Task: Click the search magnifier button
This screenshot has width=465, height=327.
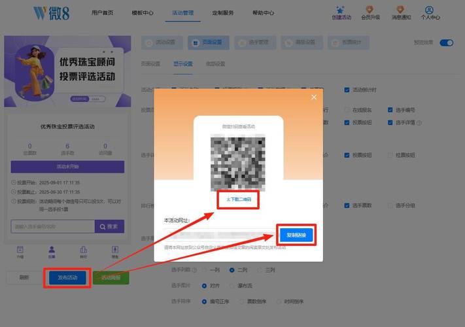Action: pos(109,226)
